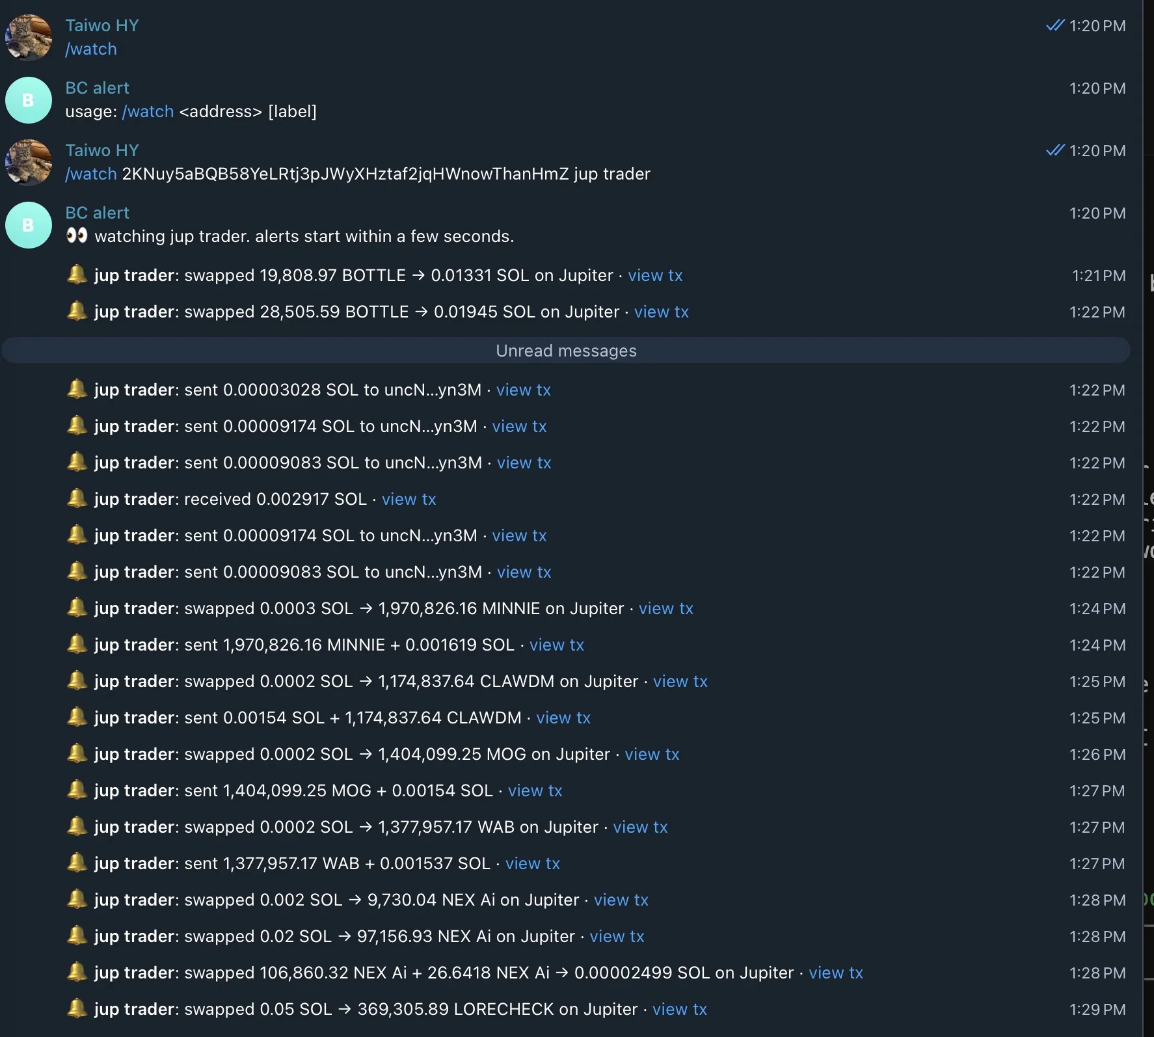Open view tx for sent 0.00003028 SOL
This screenshot has height=1037, width=1154.
524,390
